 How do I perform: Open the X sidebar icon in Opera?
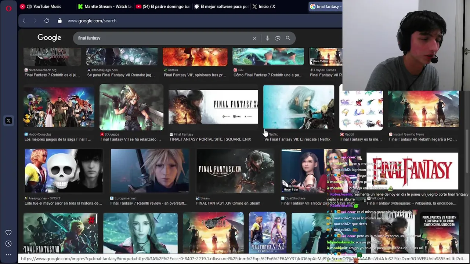(8, 121)
